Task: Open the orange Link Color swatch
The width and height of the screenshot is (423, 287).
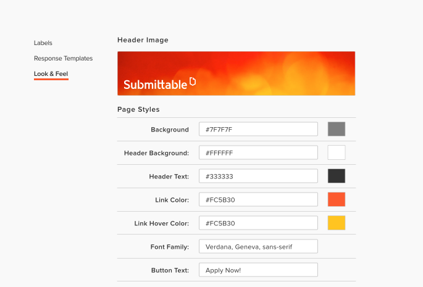Action: click(x=337, y=199)
